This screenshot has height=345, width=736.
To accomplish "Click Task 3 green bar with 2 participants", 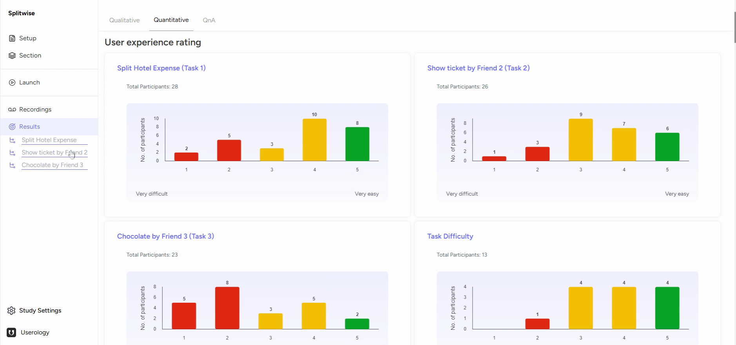I will click(357, 324).
